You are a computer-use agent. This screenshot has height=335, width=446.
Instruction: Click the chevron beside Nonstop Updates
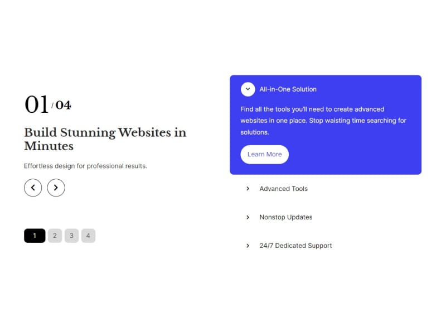248,217
